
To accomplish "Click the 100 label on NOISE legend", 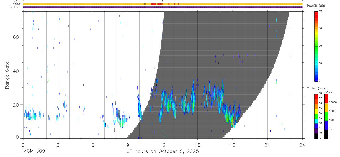I will [332, 120].
